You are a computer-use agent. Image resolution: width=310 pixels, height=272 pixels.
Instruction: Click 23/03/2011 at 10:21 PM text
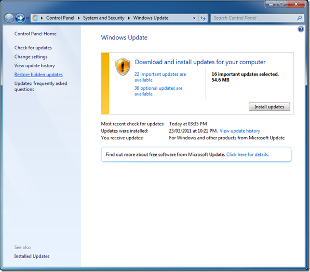pos(193,131)
